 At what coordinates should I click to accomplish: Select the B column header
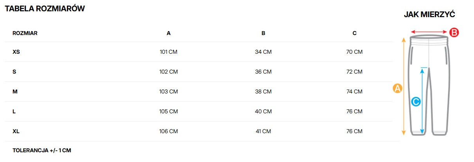click(263, 33)
